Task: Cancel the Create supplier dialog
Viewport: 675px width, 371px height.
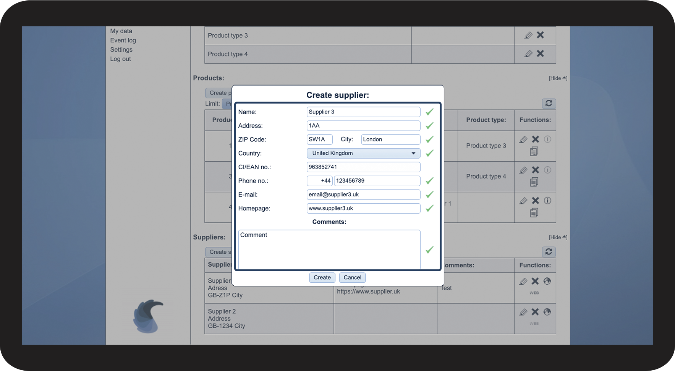Action: (352, 277)
